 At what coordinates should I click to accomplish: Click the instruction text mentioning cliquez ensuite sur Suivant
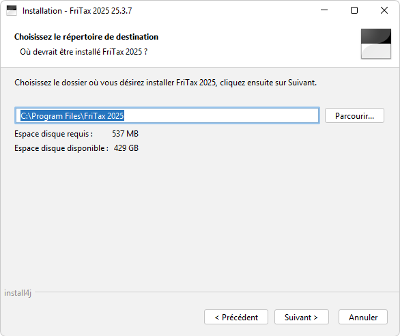(x=166, y=83)
